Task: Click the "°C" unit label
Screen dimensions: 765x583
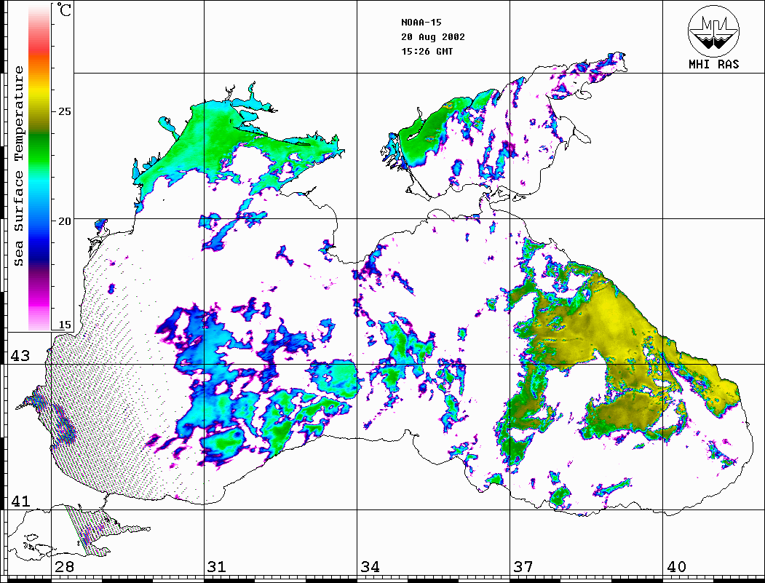Action: pos(63,9)
